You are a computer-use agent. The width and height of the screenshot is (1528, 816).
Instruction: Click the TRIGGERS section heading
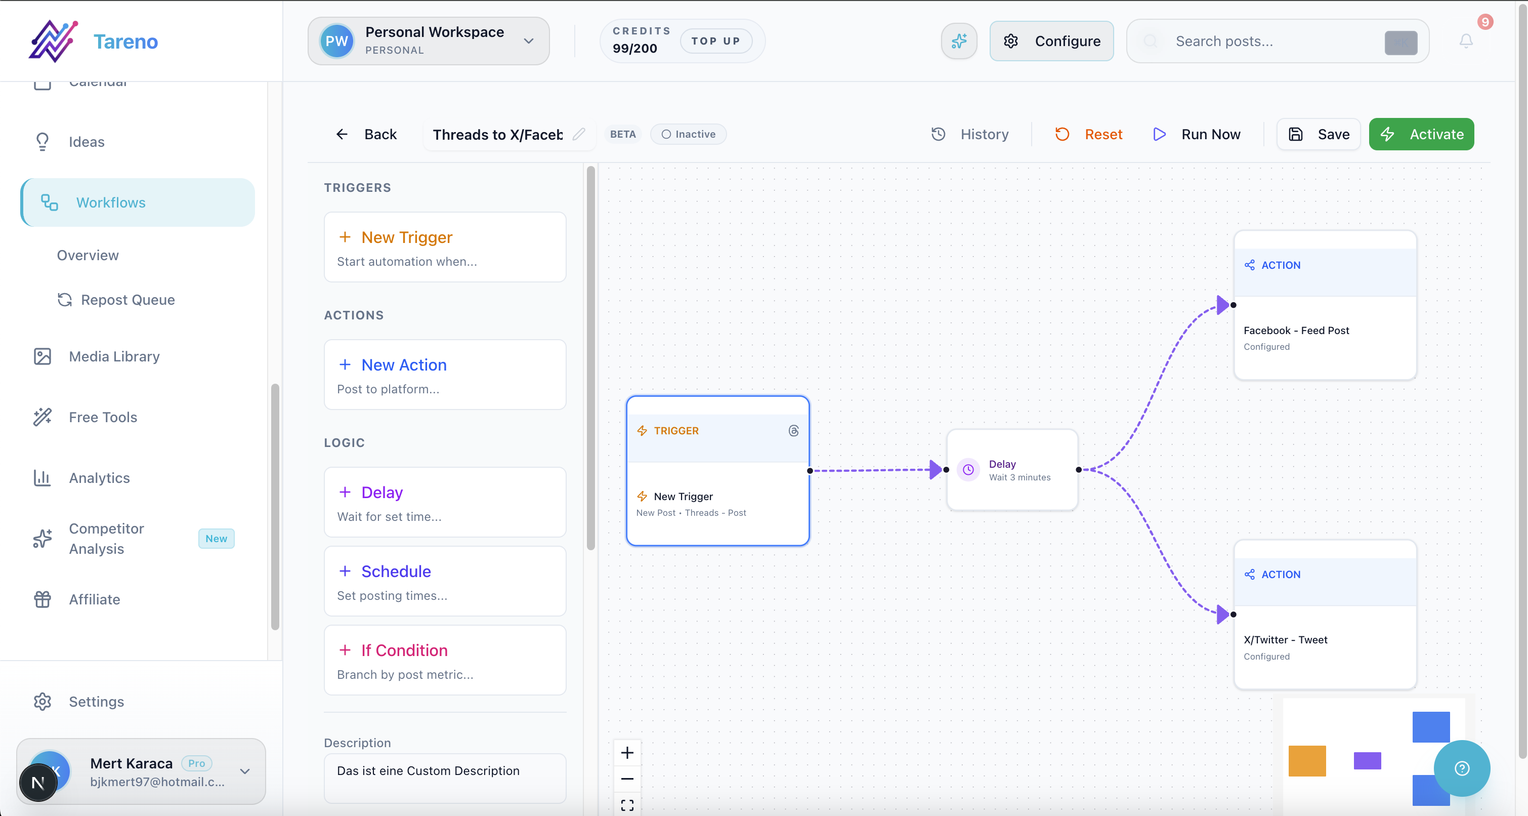[357, 187]
